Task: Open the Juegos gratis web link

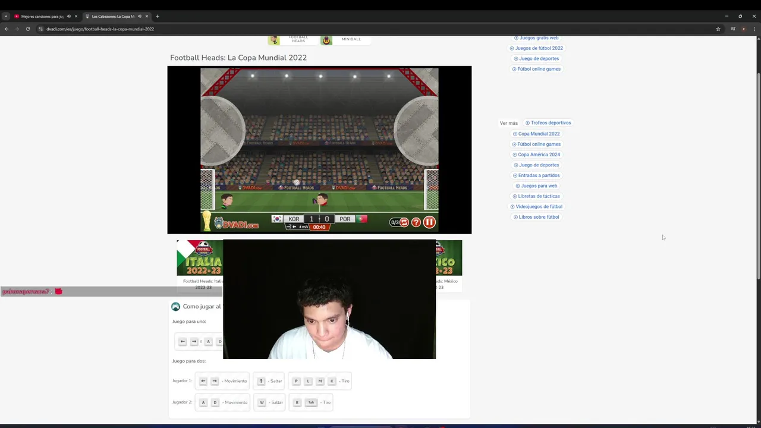Action: pyautogui.click(x=536, y=38)
